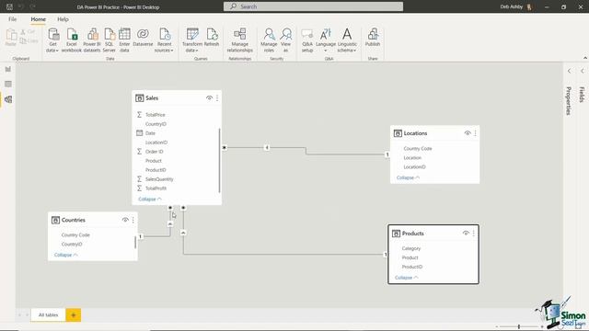Collapse the Sales table

(149, 200)
